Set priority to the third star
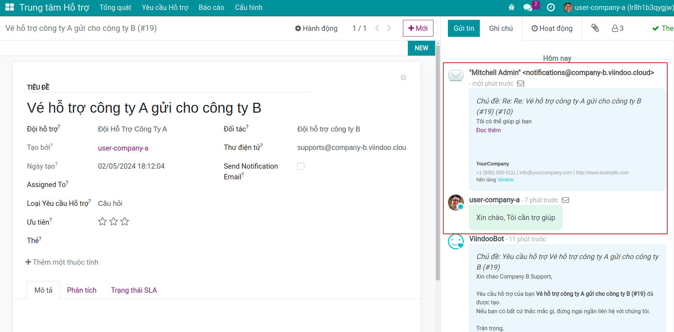Image resolution: width=674 pixels, height=332 pixels. [125, 221]
